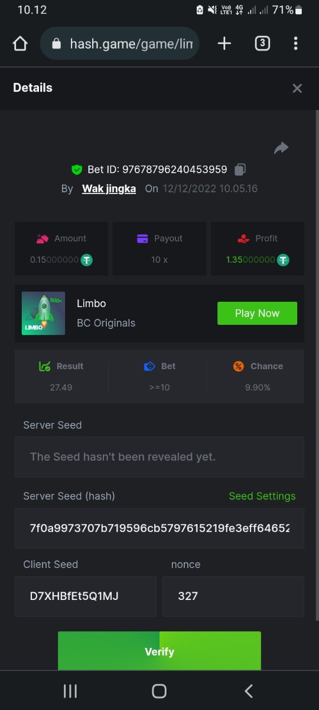Open the Wak jingka user profile
Viewport: 319px width, 710px height.
tap(109, 189)
